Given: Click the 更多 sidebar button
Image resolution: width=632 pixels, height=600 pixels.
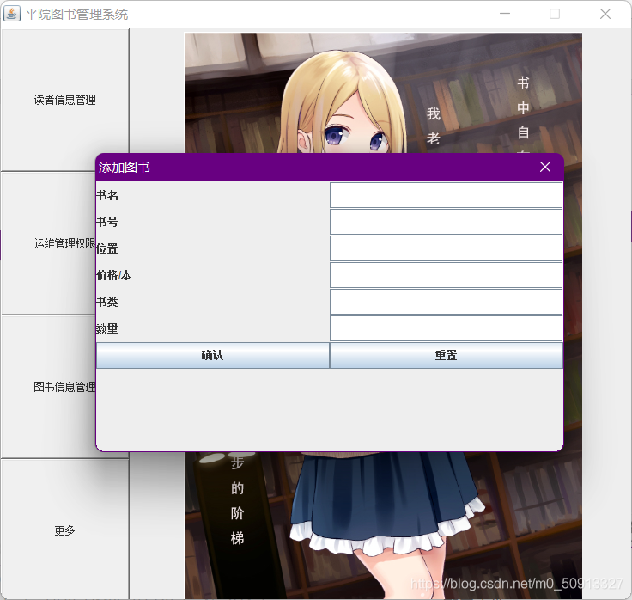Looking at the screenshot, I should pos(65,530).
